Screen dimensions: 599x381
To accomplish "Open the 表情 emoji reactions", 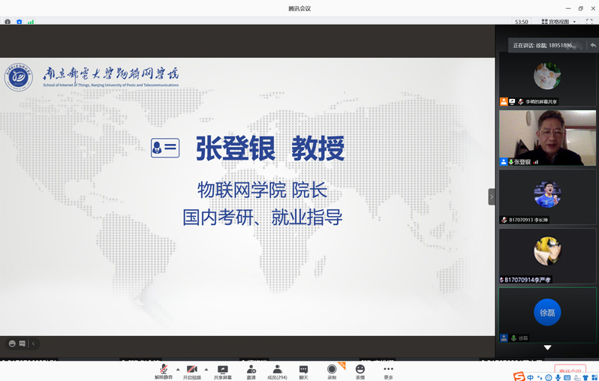I will click(360, 370).
